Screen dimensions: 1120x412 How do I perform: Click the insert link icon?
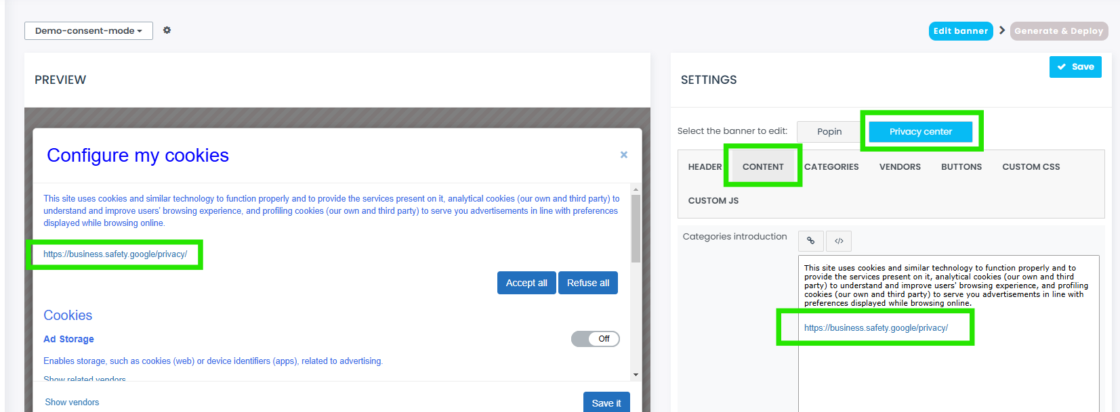click(x=810, y=241)
